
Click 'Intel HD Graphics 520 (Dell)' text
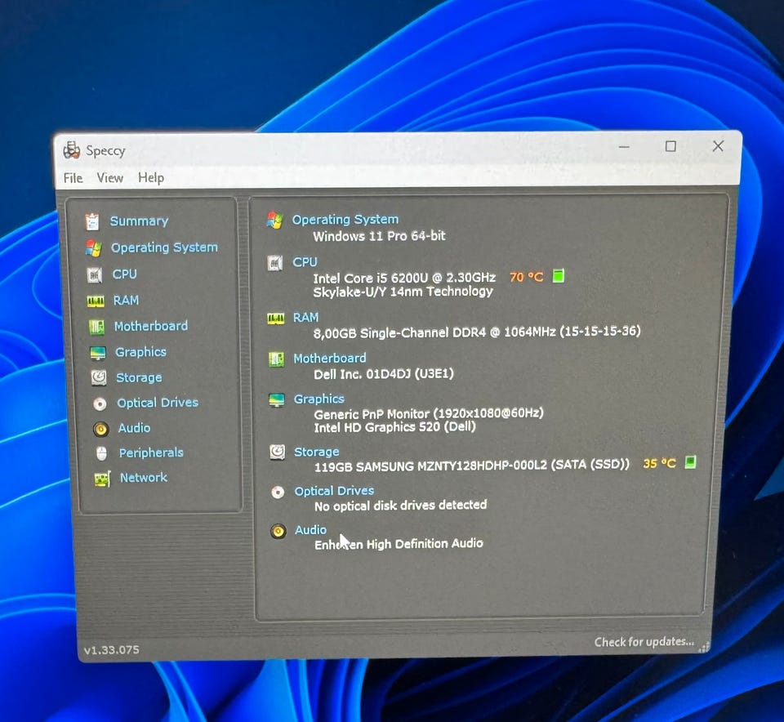click(395, 427)
